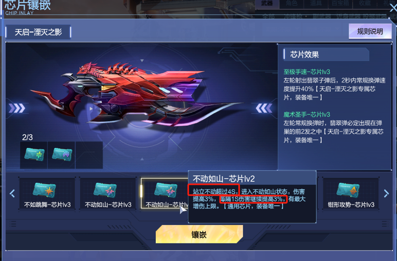
Task: Rotate weapon with right triple-chevron arrow
Action: (264, 108)
